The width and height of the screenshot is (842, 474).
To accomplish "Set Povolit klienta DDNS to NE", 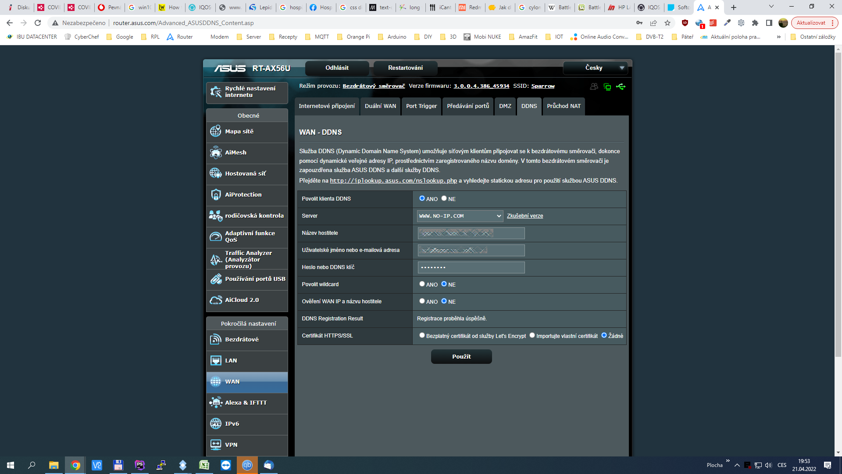I will (x=444, y=198).
